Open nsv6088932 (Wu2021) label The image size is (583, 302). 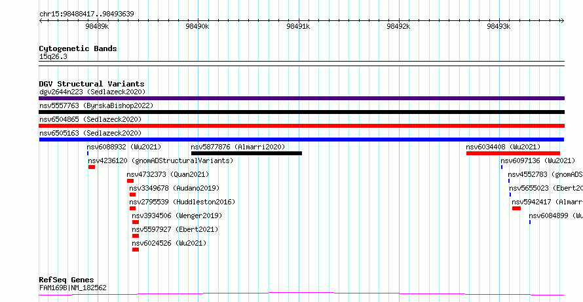(124, 147)
